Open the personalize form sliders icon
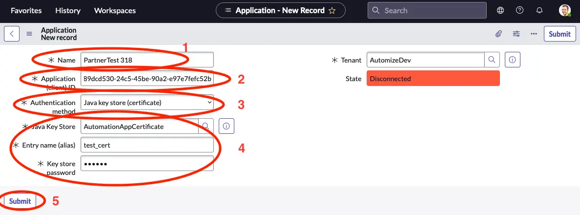This screenshot has height=215, width=580. [x=517, y=34]
